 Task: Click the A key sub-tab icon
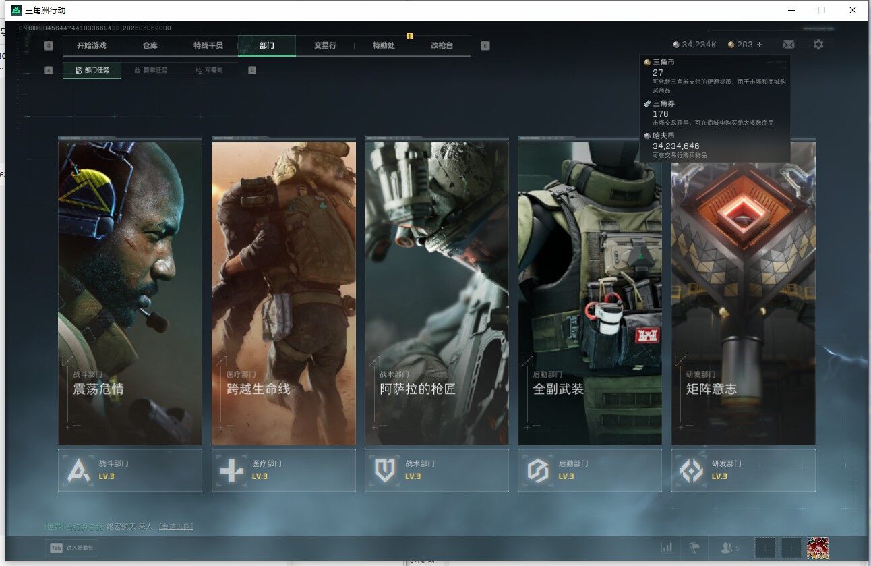49,69
